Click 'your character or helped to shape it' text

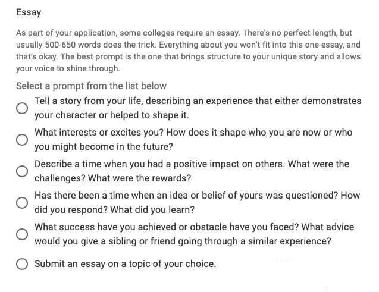coord(111,115)
